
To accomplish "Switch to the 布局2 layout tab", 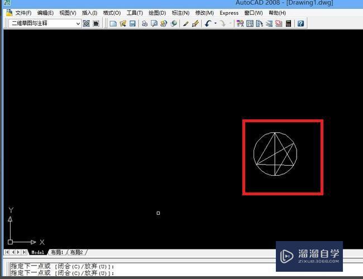I will coord(77,252).
